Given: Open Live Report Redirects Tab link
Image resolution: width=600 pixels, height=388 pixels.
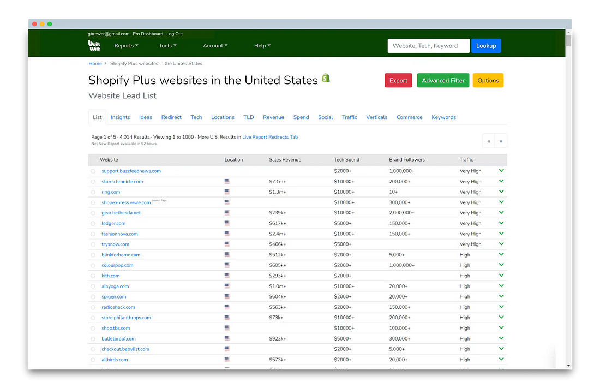Looking at the screenshot, I should 270,137.
